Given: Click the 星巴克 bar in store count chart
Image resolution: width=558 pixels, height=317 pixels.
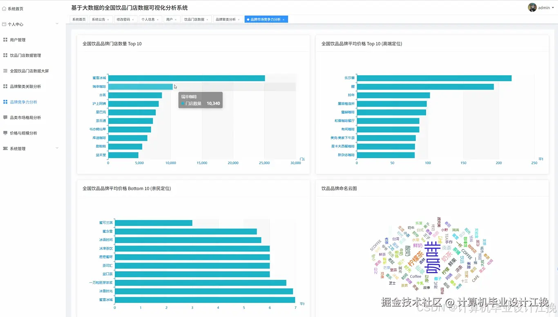Looking at the screenshot, I should coord(132,112).
